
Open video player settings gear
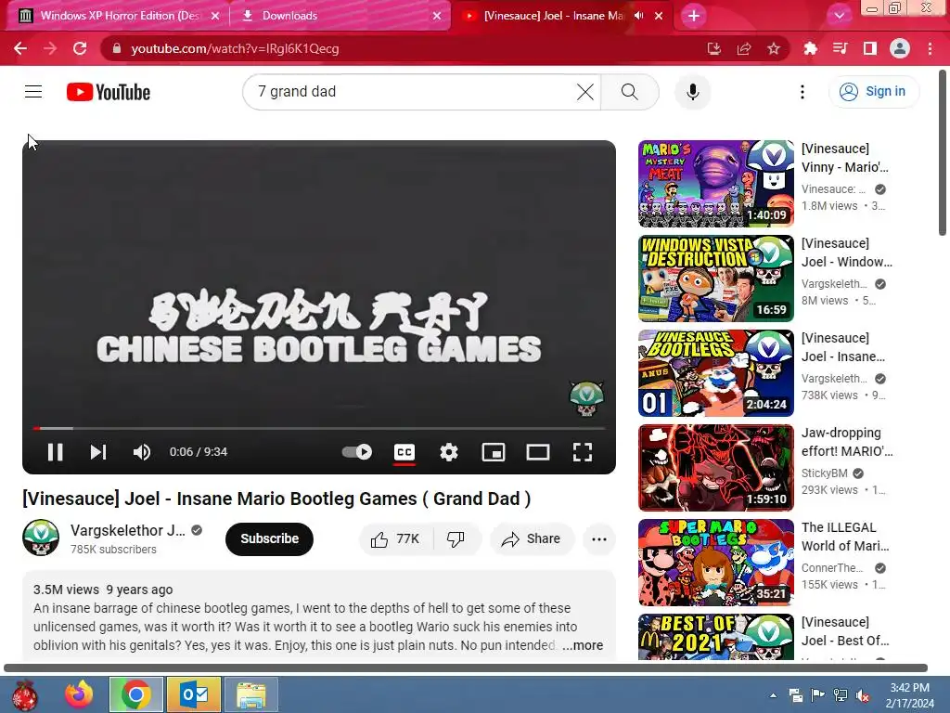[449, 452]
